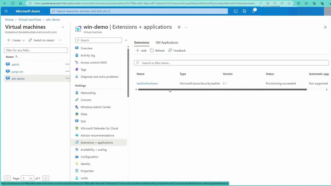Select the jump-vm virtual machine

[x=17, y=72]
